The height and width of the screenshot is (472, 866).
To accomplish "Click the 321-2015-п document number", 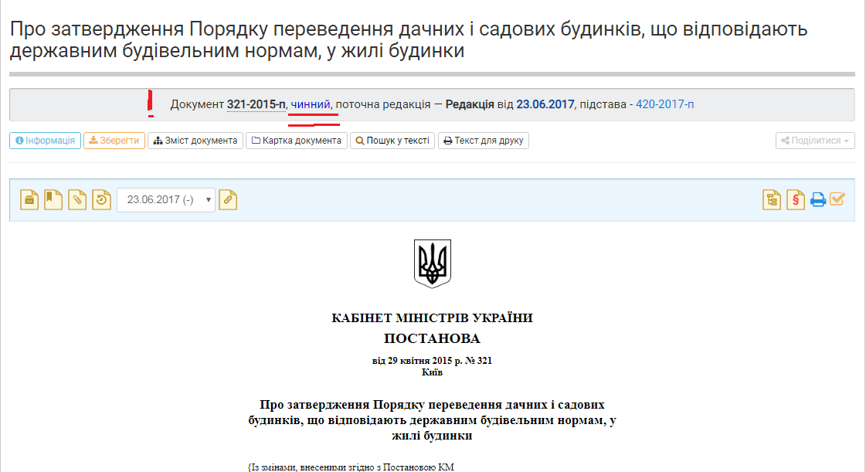I will click(256, 104).
